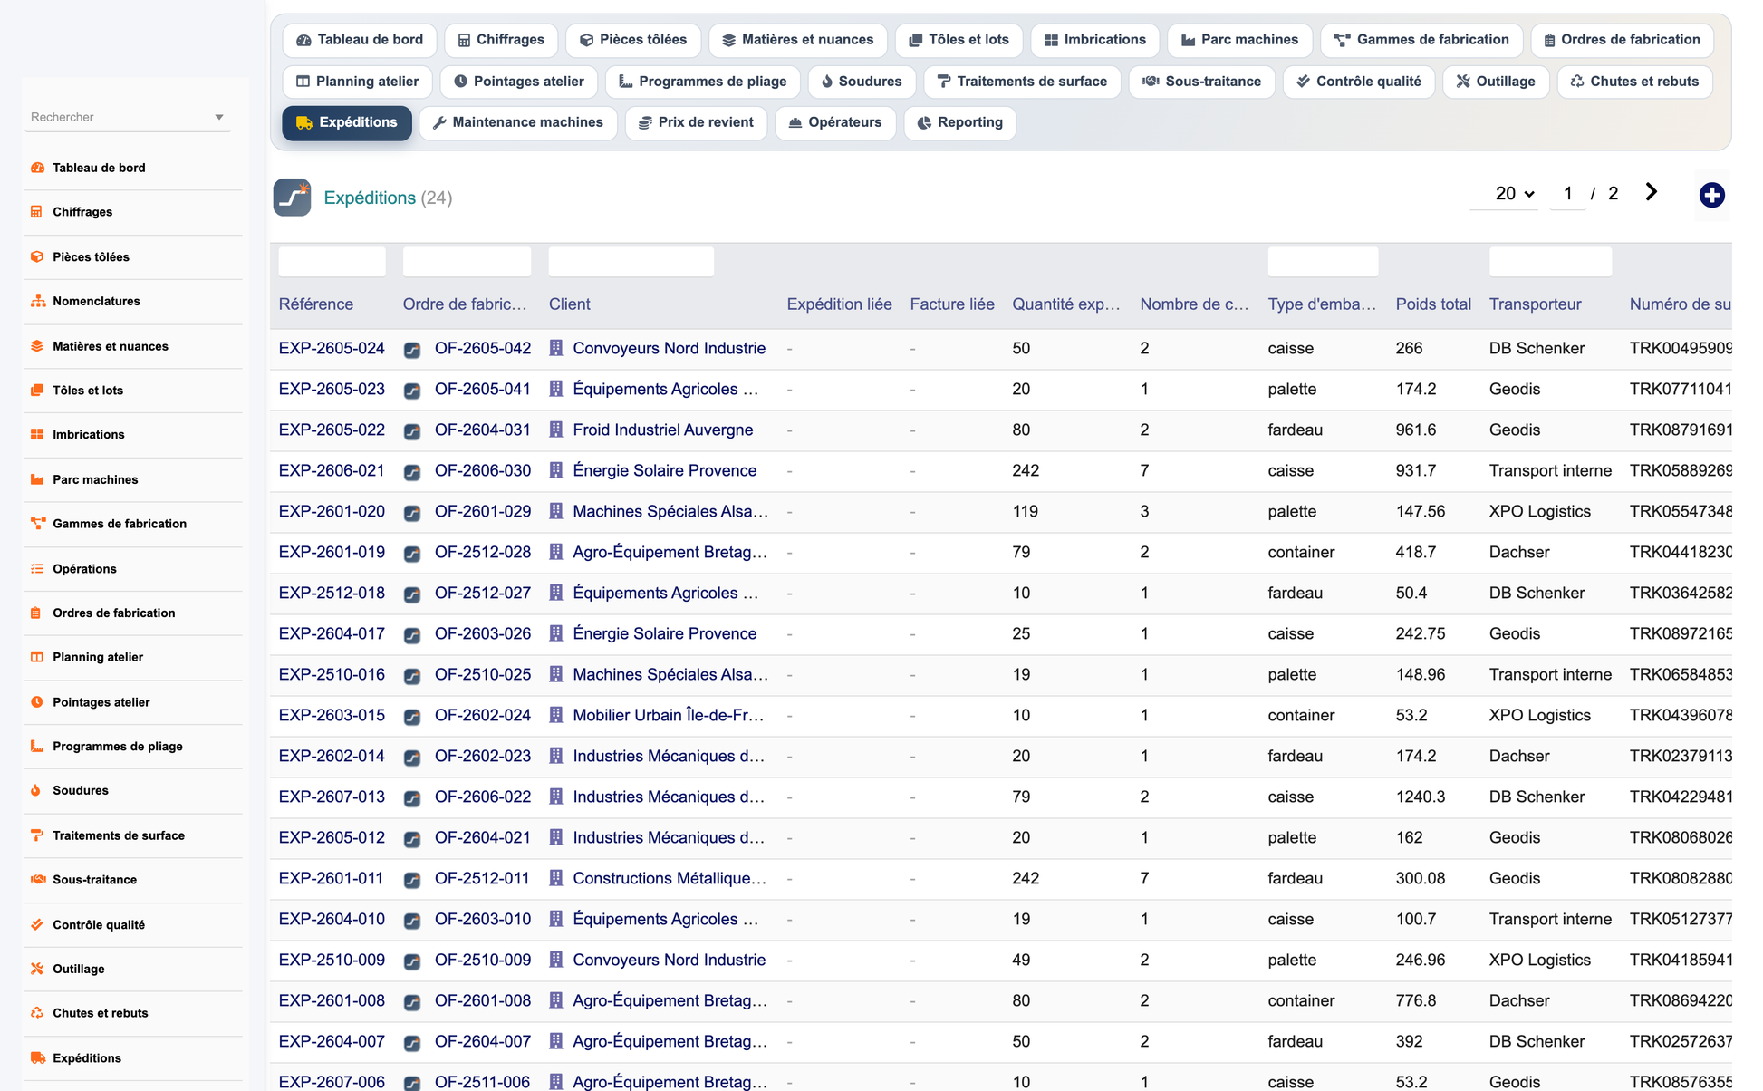Click the blue plus add expedition icon
Screen dimensions: 1763x1091
[1711, 195]
